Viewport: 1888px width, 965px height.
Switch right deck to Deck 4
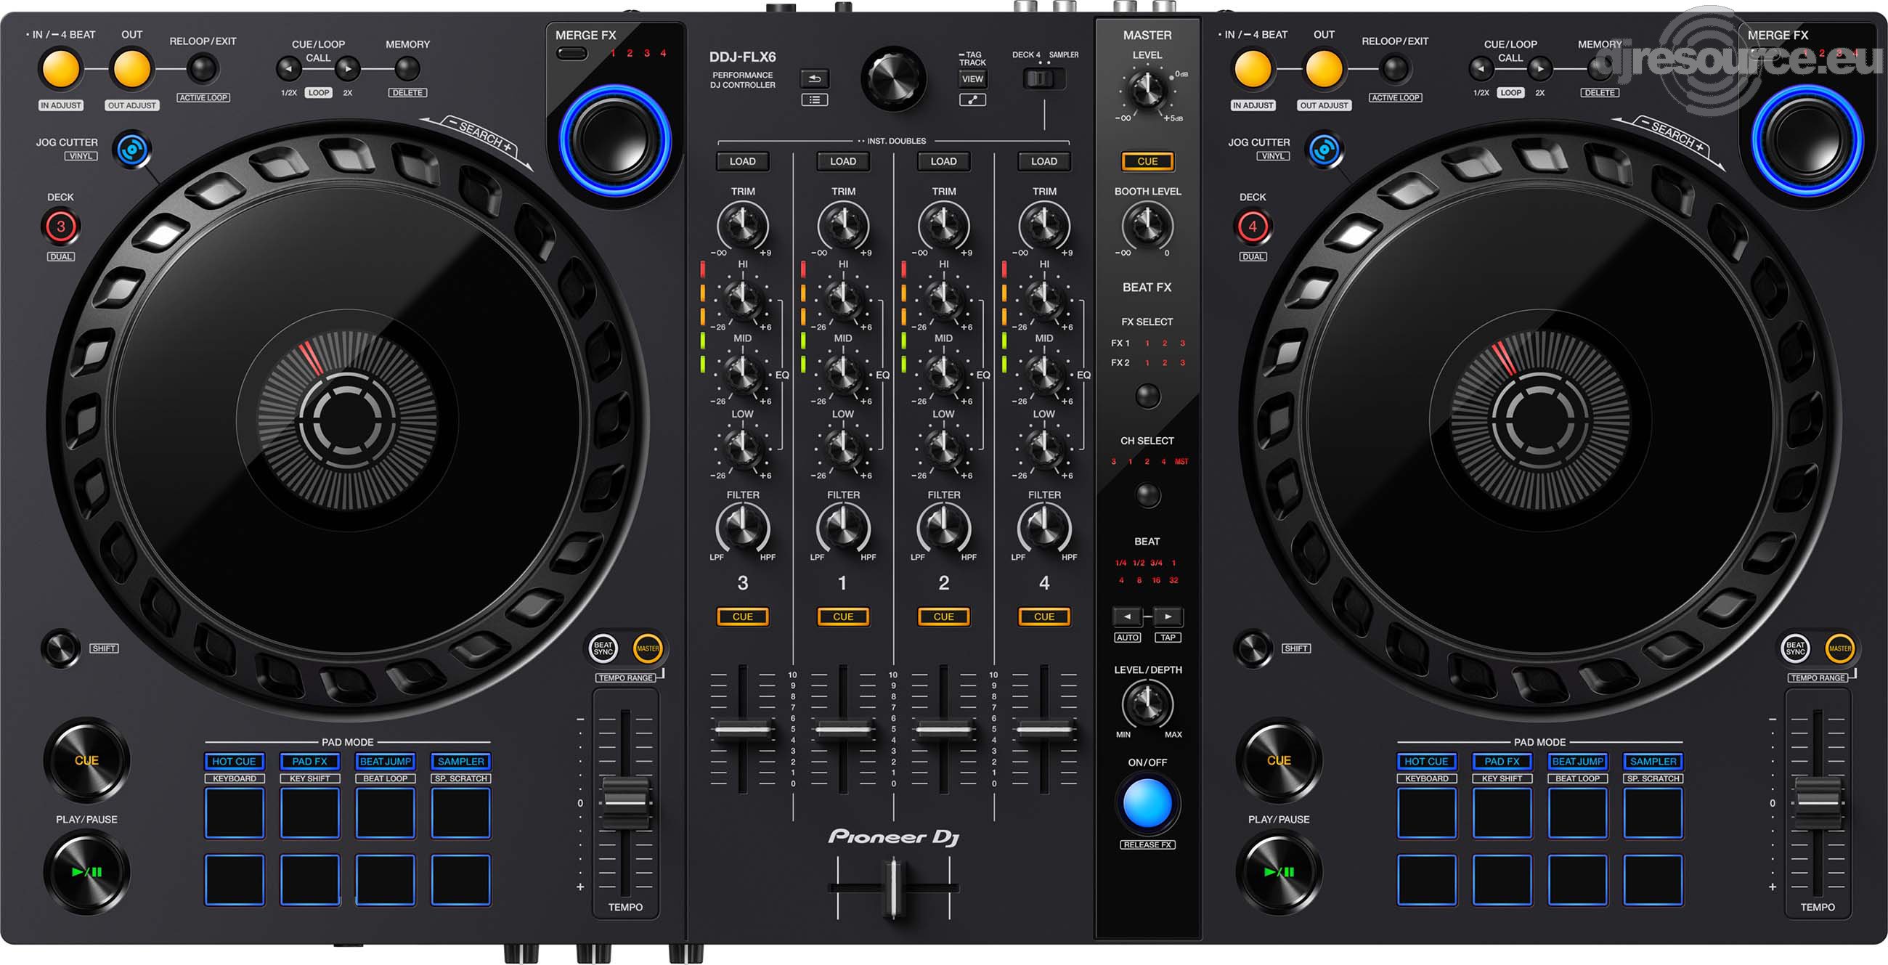pyautogui.click(x=1253, y=227)
